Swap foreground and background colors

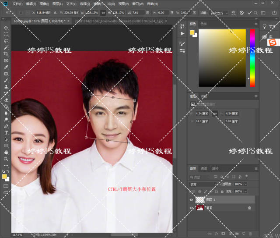pyautogui.click(x=8, y=171)
